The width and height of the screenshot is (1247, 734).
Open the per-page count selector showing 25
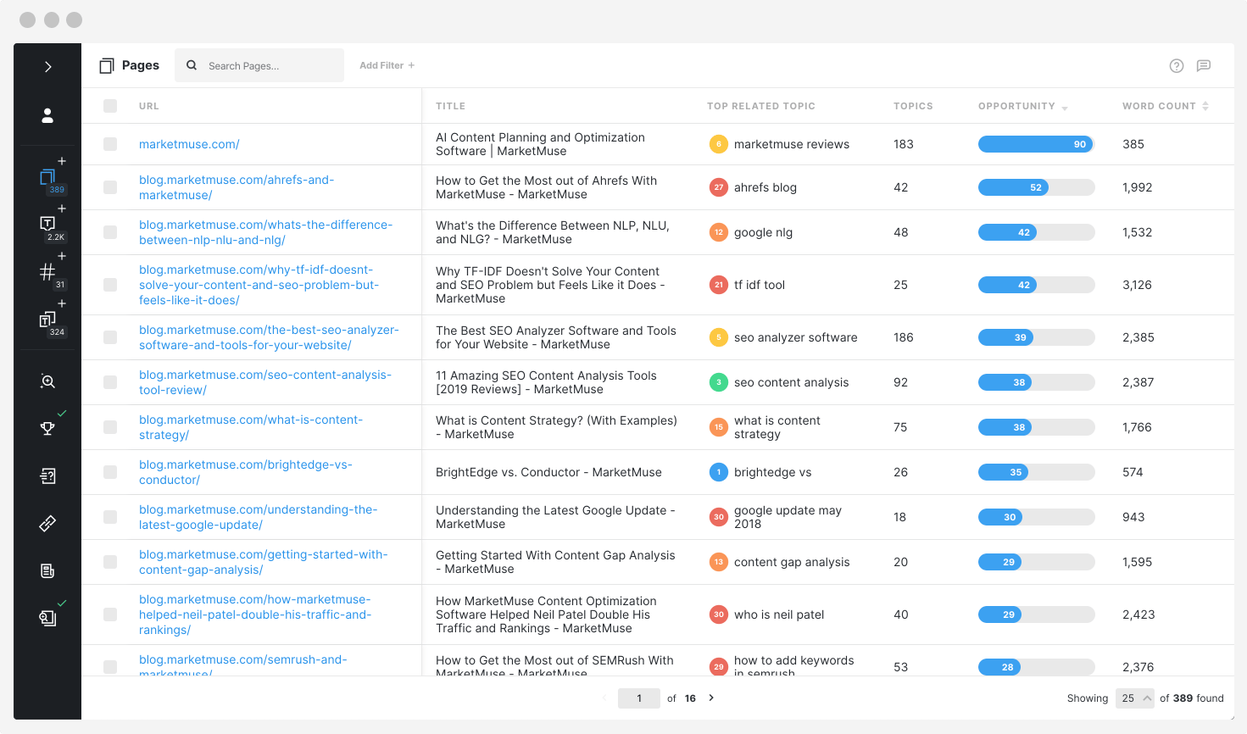click(1134, 698)
